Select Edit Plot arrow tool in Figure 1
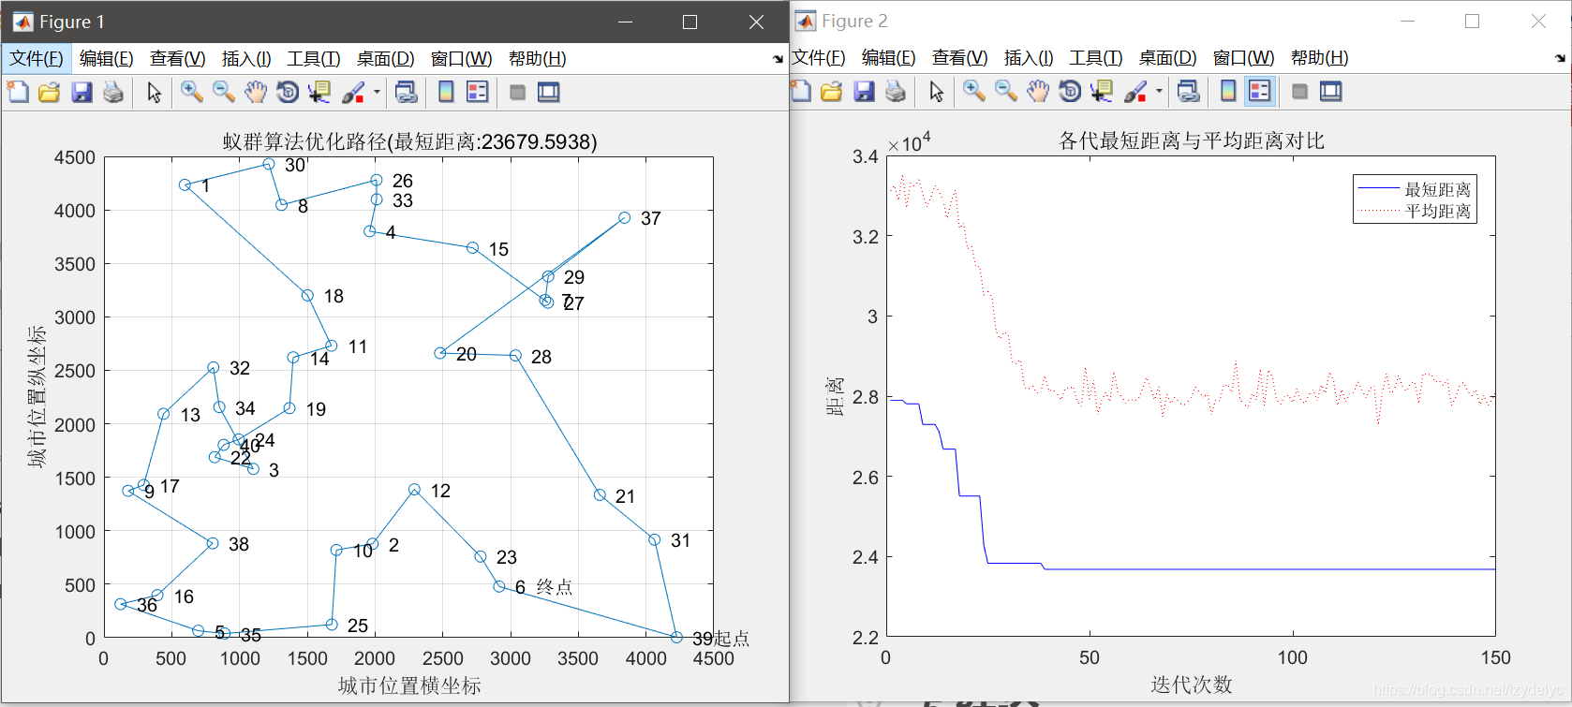The image size is (1572, 707). [155, 92]
